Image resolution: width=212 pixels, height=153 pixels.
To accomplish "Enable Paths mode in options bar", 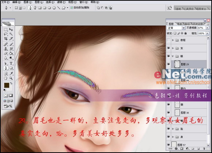I will click(x=20, y=8).
